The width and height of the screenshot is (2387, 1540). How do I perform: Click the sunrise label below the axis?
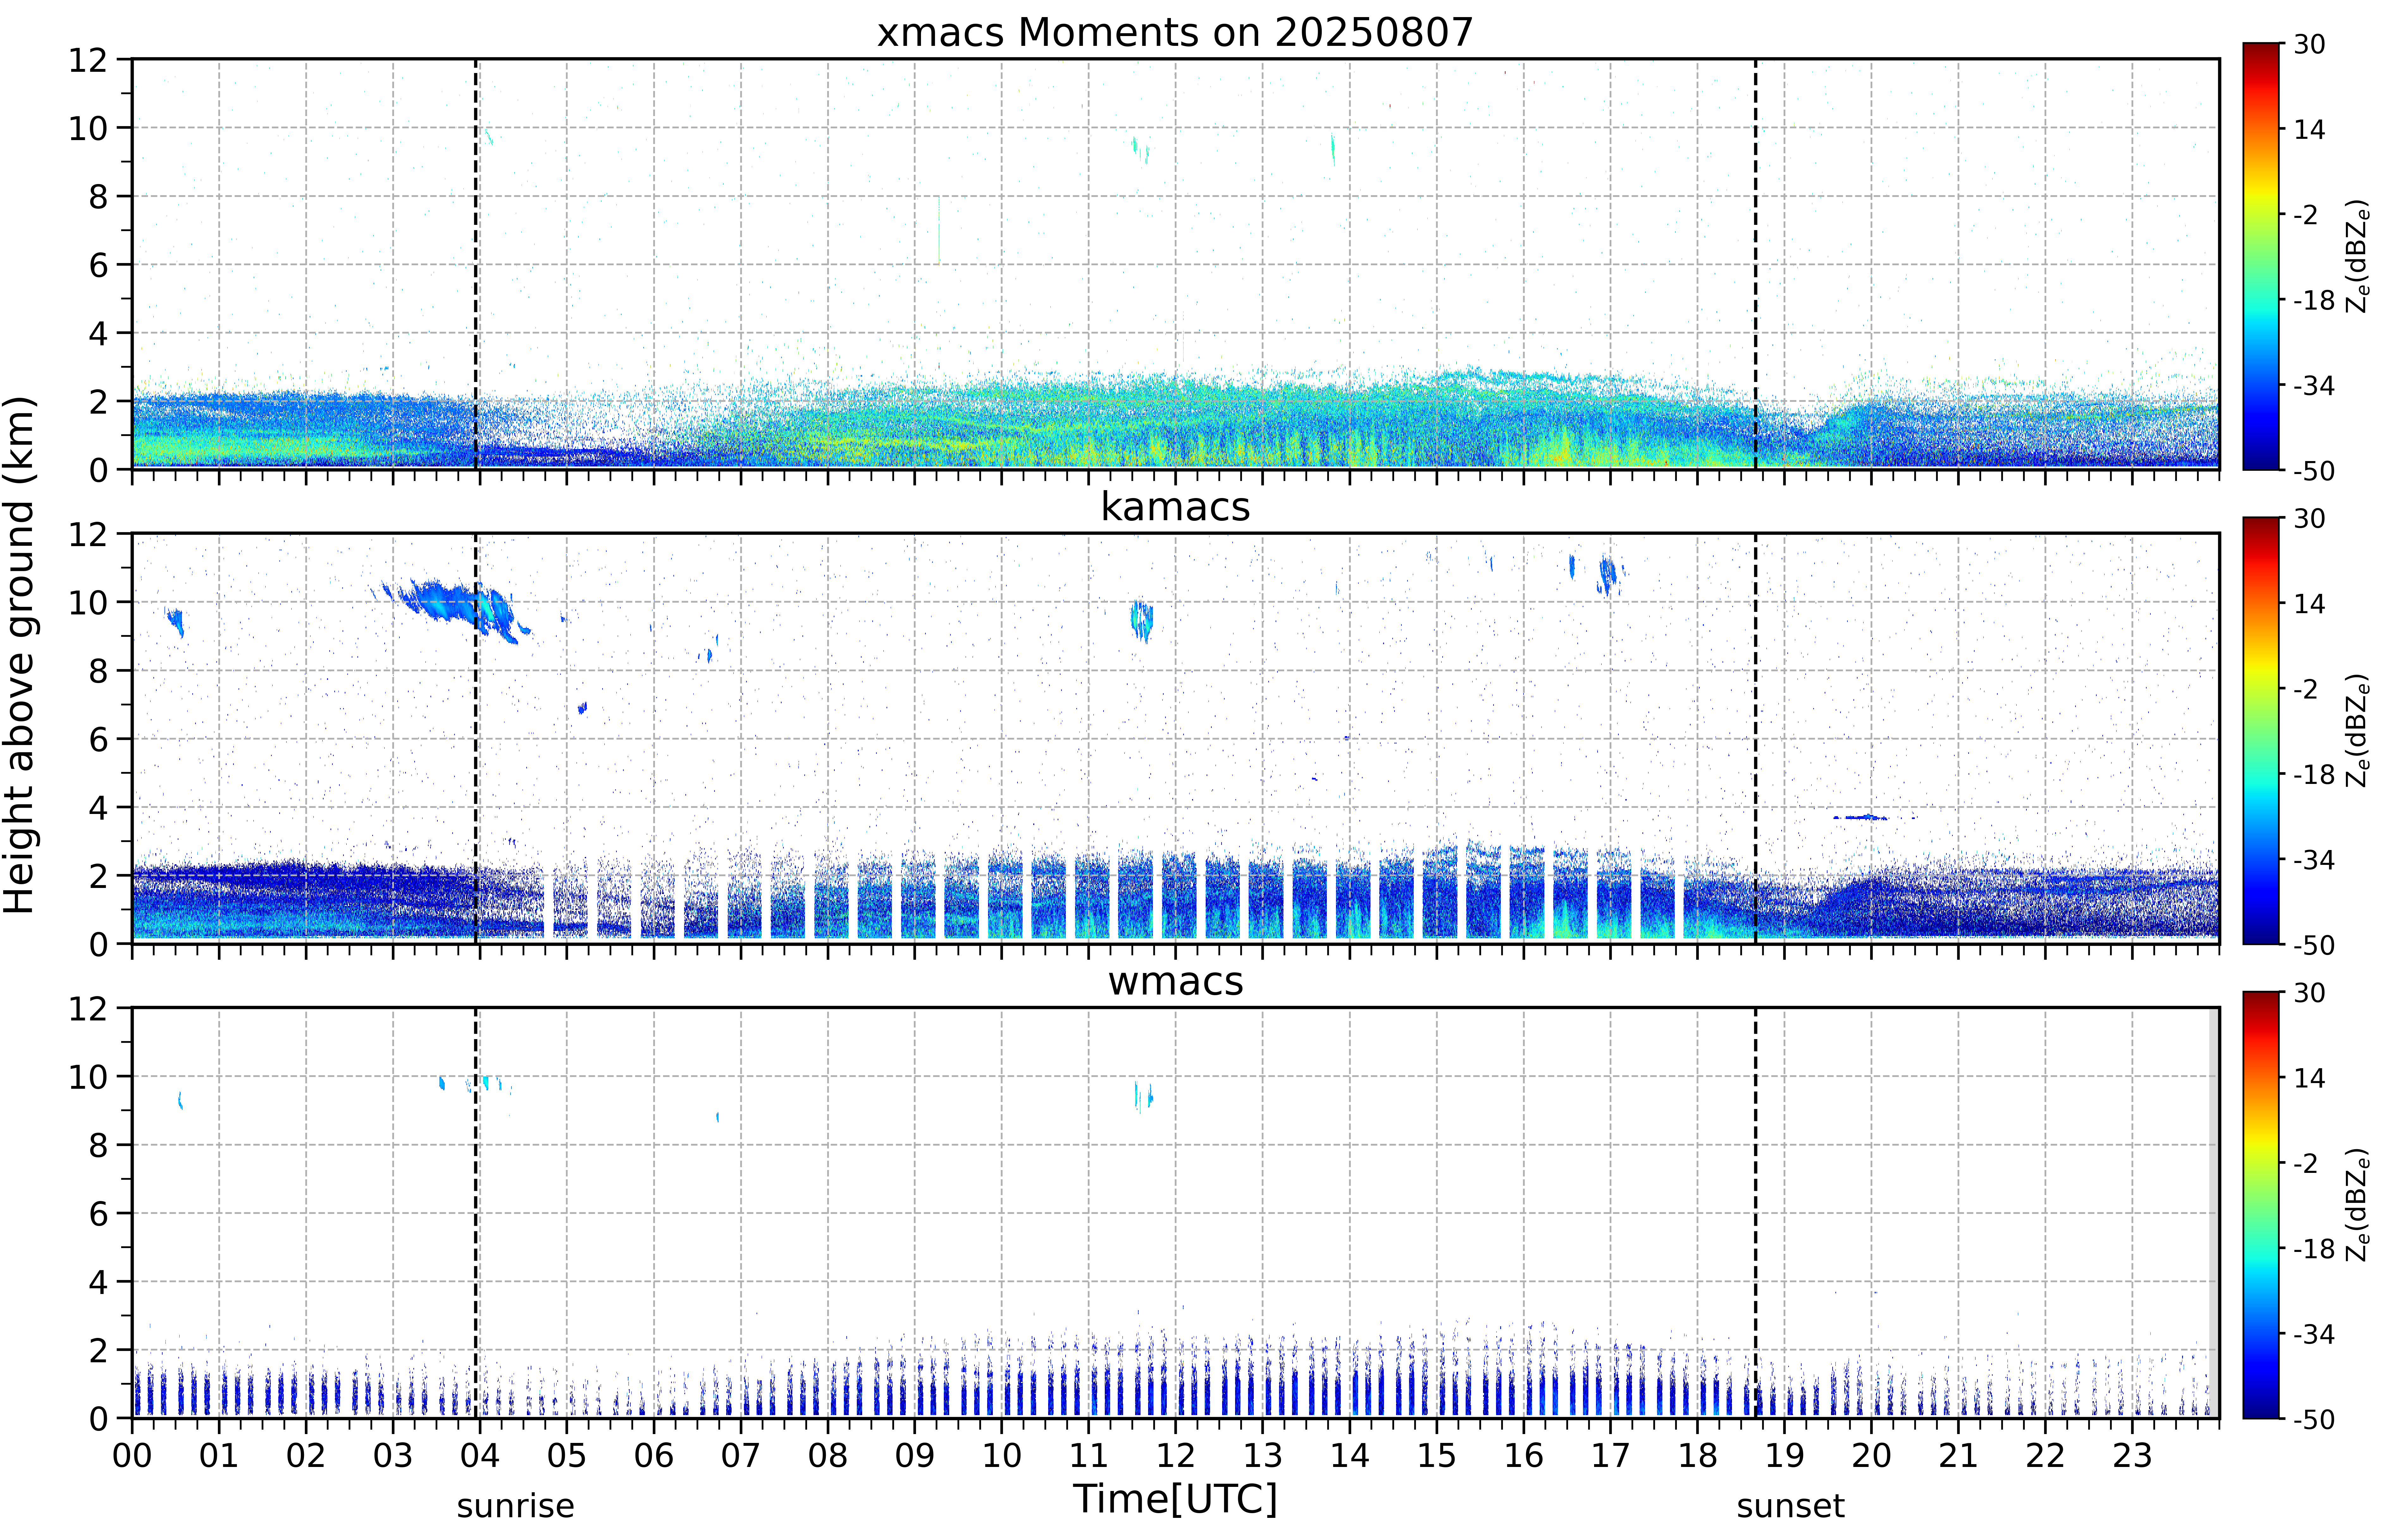516,1506
